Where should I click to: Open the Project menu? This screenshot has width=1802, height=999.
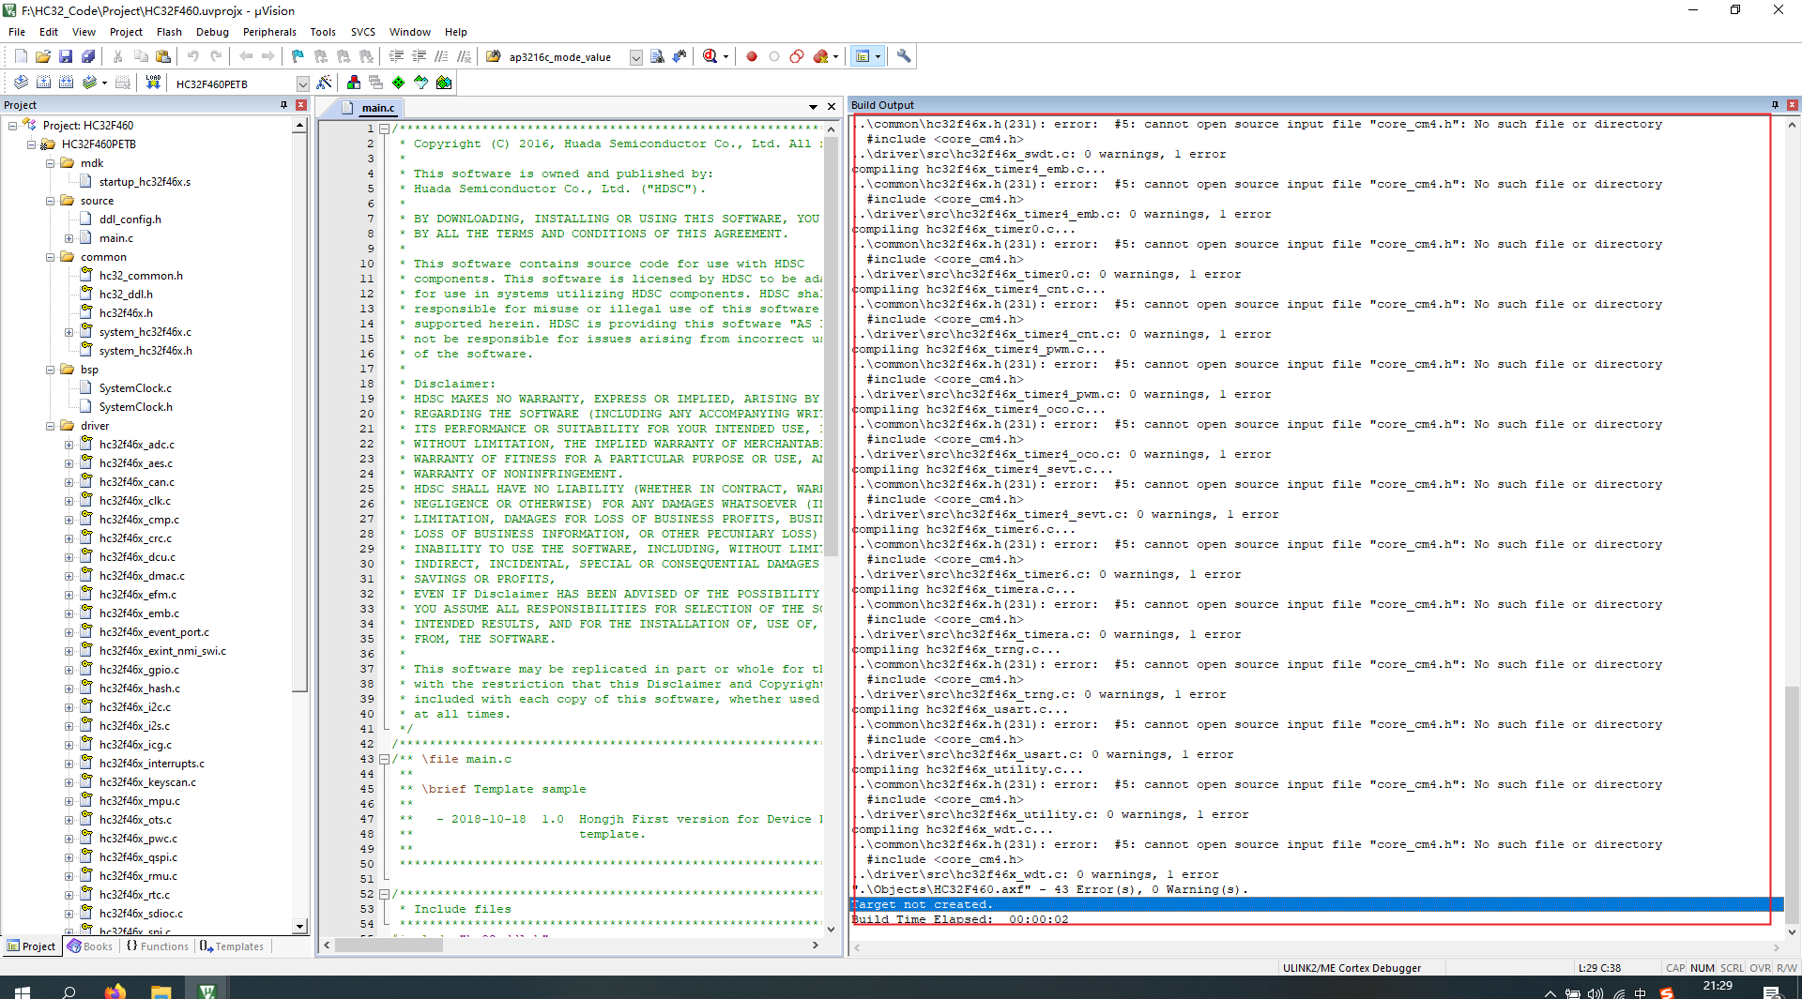[126, 32]
